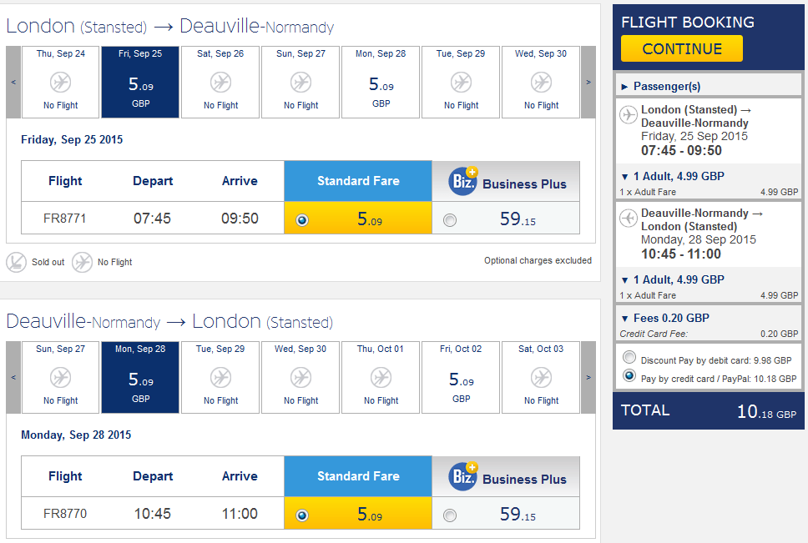Click the yellow CONTINUE button
Screen dimensions: 808x543
[682, 48]
